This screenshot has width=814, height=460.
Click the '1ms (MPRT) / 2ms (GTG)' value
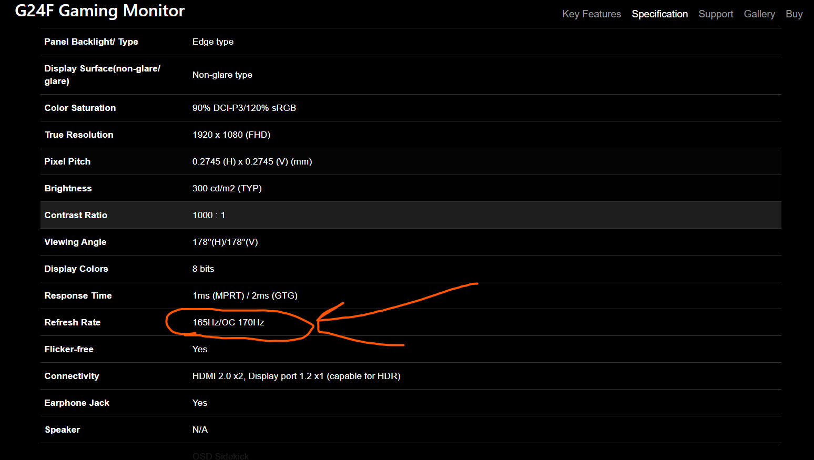pos(245,295)
